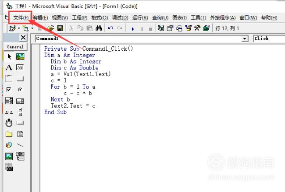Expand the Add Form dropdown arrow
The image size is (285, 192).
coord(32,28)
